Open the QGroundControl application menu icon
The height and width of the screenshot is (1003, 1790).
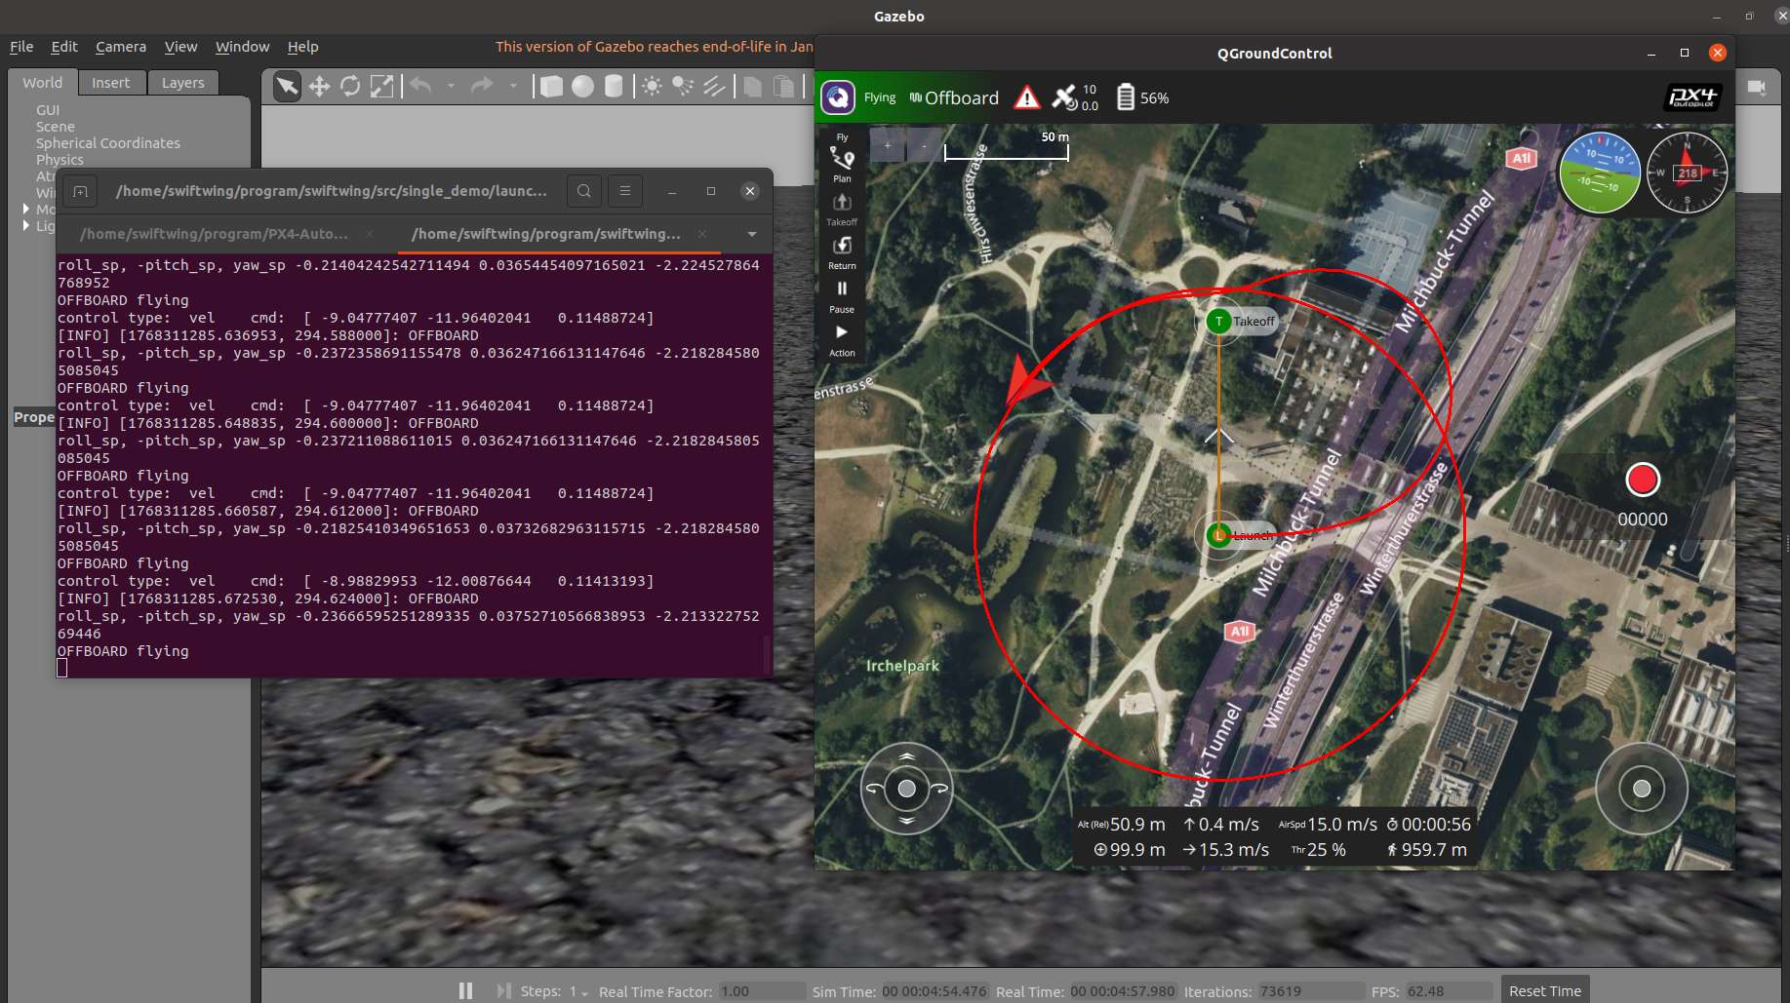pos(838,97)
